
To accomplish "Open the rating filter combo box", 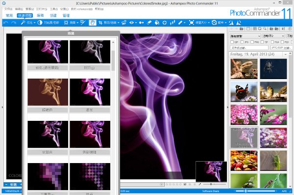I will (273, 36).
